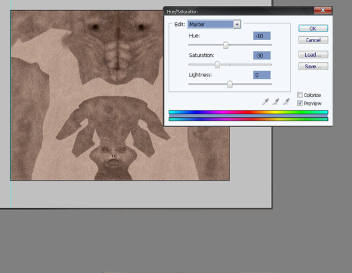The image size is (352, 273).
Task: Click the Saturation slider handle
Action: (217, 65)
